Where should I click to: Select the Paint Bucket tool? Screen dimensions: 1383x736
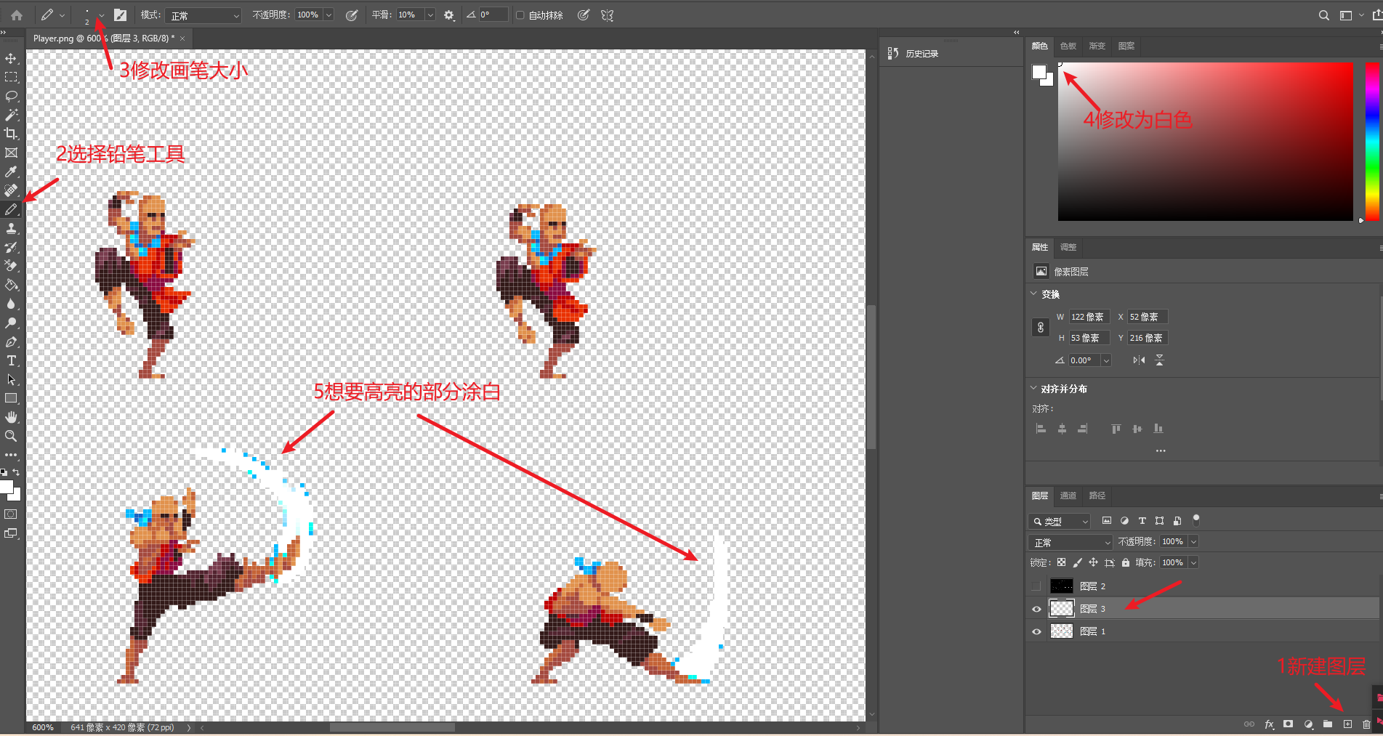click(x=11, y=285)
